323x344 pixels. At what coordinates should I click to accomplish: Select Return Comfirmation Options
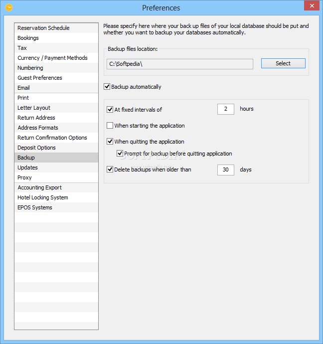tap(56, 138)
